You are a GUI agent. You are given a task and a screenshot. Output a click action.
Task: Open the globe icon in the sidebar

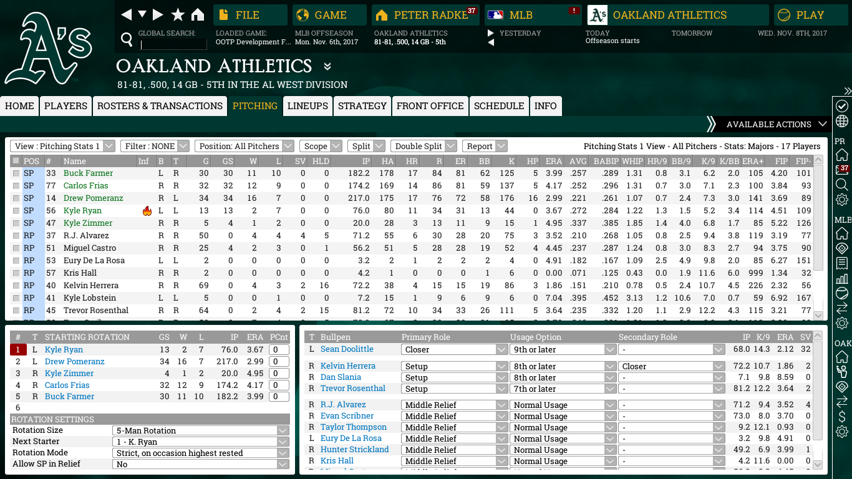[x=842, y=121]
